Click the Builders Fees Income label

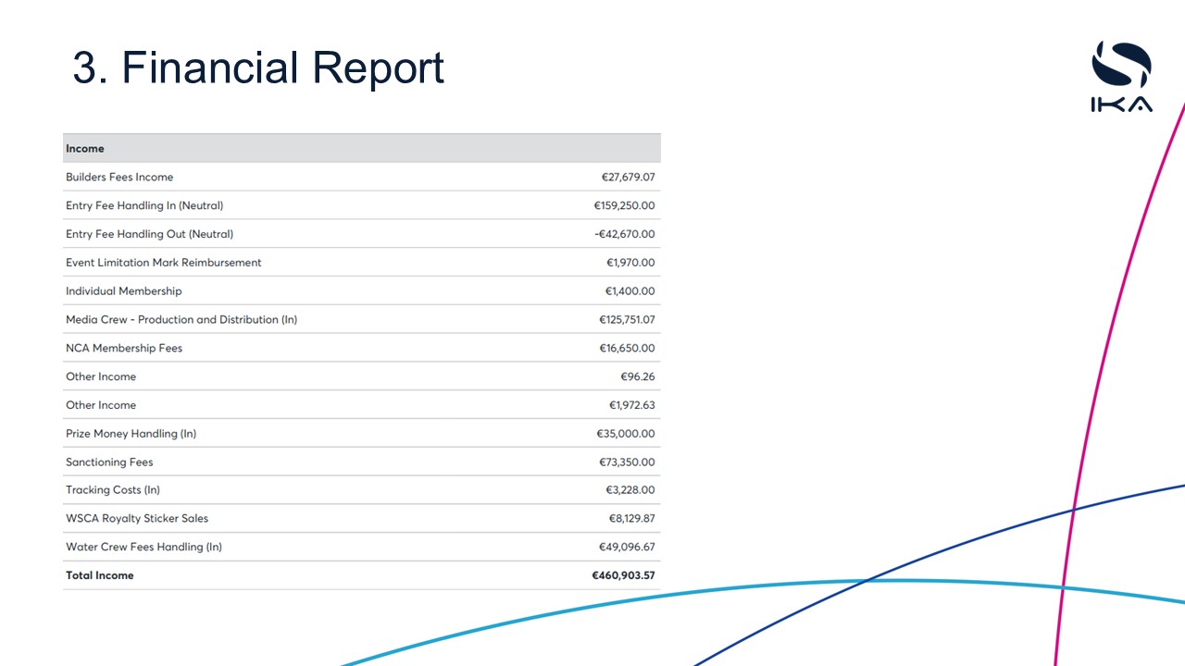coord(119,178)
